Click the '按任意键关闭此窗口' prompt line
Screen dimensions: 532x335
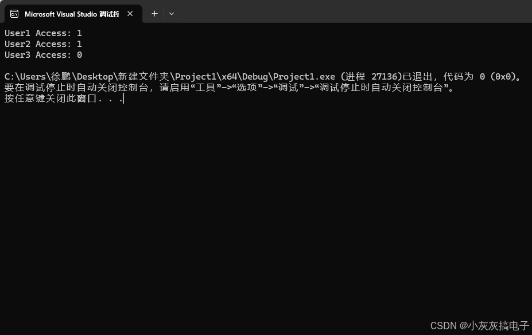(x=64, y=98)
